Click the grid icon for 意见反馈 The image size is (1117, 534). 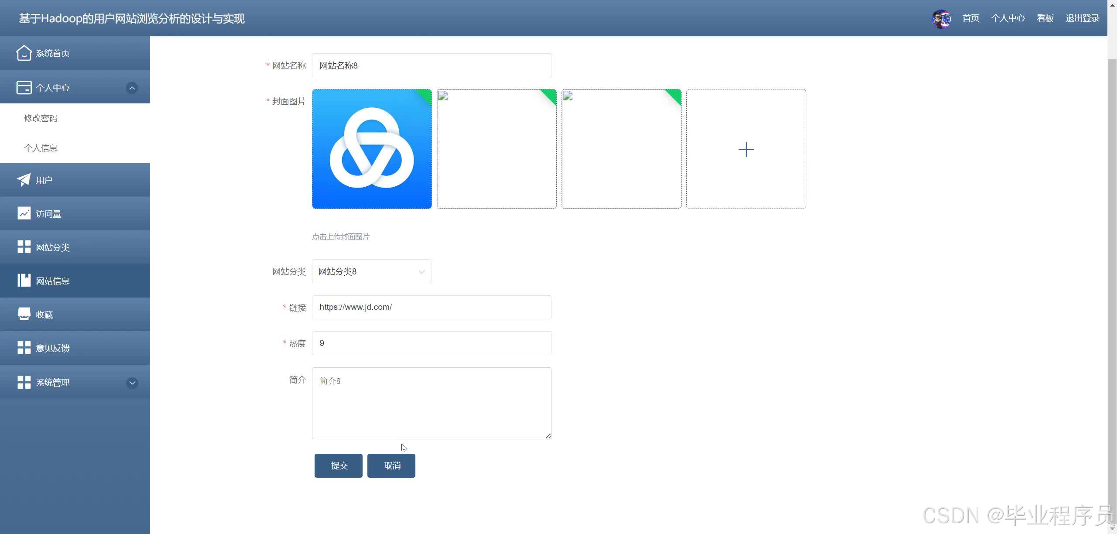24,348
